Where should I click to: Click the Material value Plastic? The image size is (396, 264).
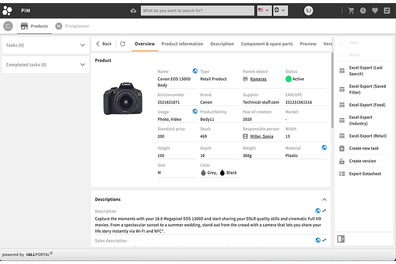click(292, 156)
